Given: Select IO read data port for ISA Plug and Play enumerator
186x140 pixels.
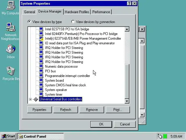Looking at the screenshot, I should [x=80, y=43].
